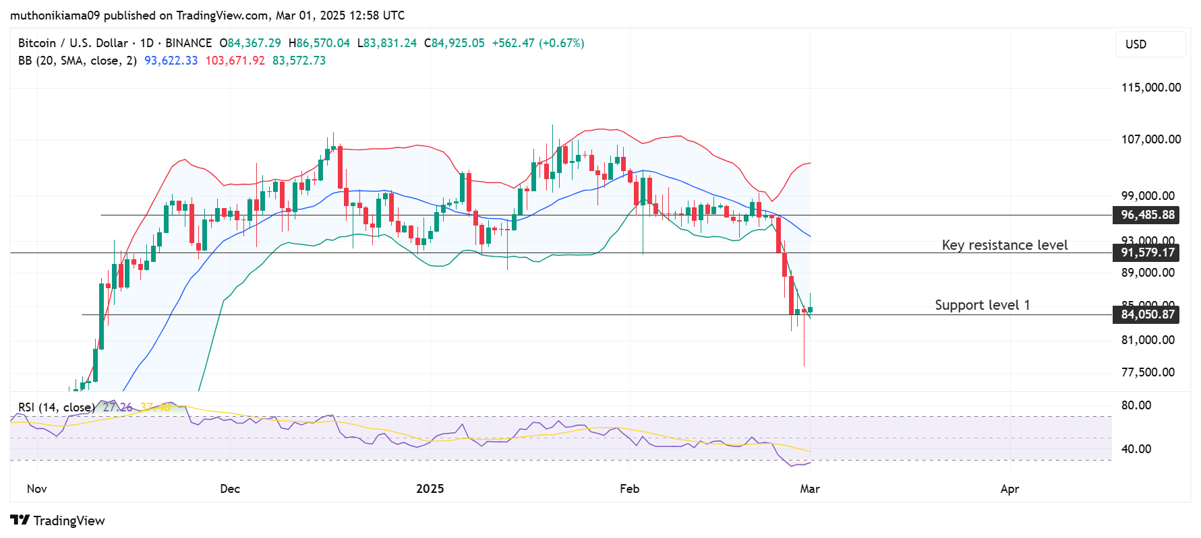Click the 96,485.88 price label
The image size is (1201, 538).
click(x=1147, y=215)
